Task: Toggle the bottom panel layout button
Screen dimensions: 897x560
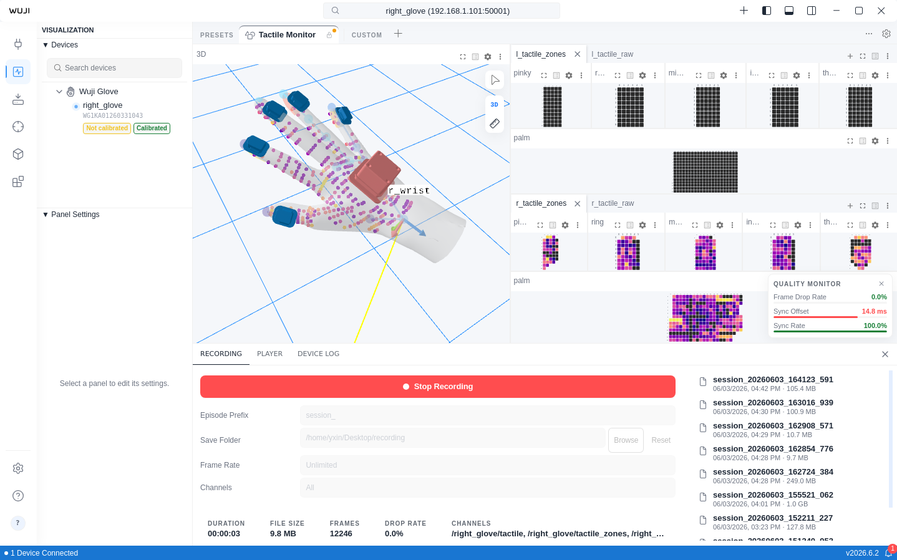Action: coord(789,11)
